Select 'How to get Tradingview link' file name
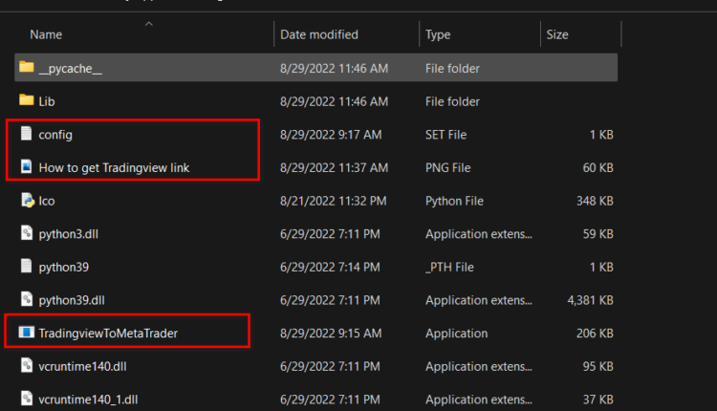The width and height of the screenshot is (717, 411). (x=114, y=168)
